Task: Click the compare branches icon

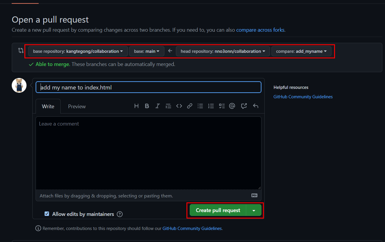Action: [21, 50]
